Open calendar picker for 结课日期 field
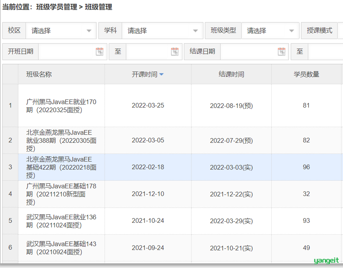Image resolution: width=343 pixels, height=268 pixels. pyautogui.click(x=282, y=52)
